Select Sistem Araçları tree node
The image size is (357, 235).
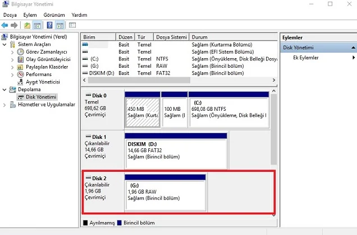point(34,44)
